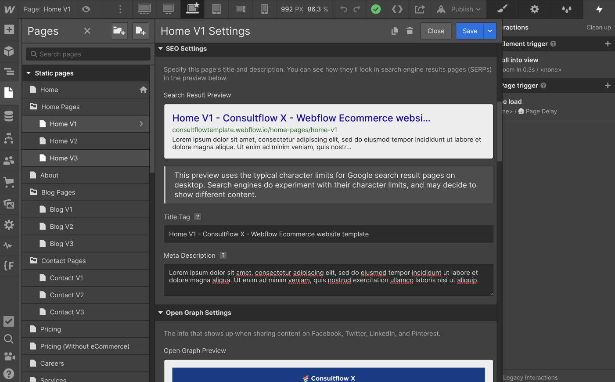Open the Style panel with the paintbrush icon

pyautogui.click(x=502, y=9)
